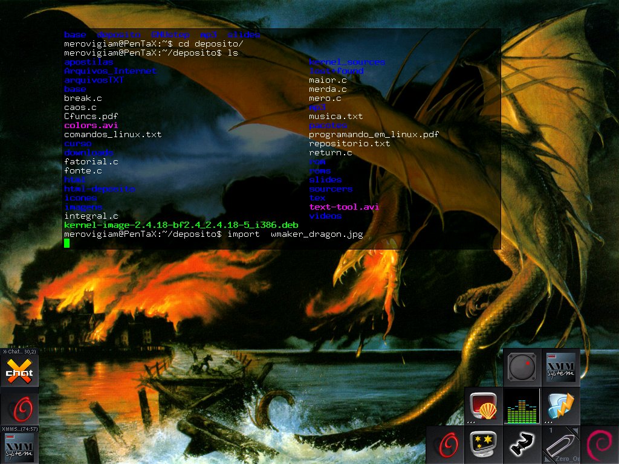Click 'fatorial.c' in the listing
Viewport: 619px width, 464px height.
click(x=91, y=162)
